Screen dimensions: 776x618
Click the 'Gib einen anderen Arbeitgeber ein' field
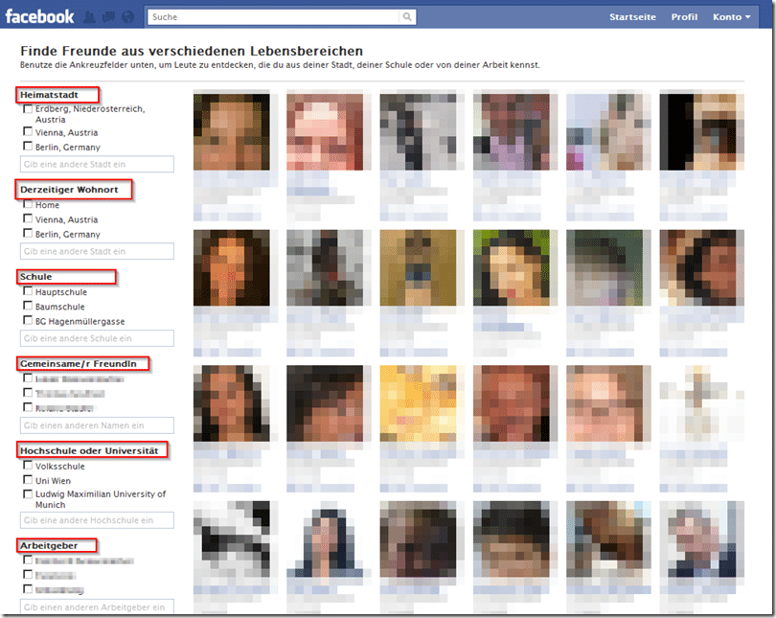[97, 607]
